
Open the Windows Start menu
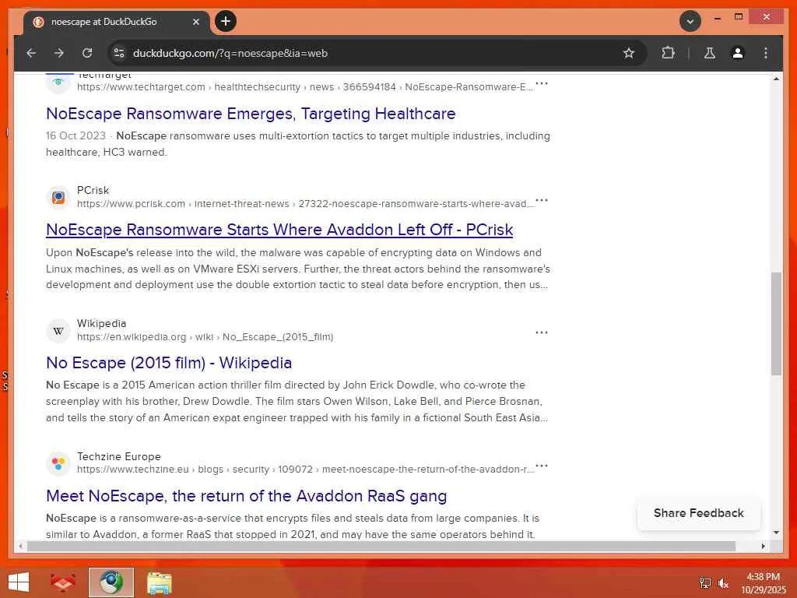pos(19,582)
